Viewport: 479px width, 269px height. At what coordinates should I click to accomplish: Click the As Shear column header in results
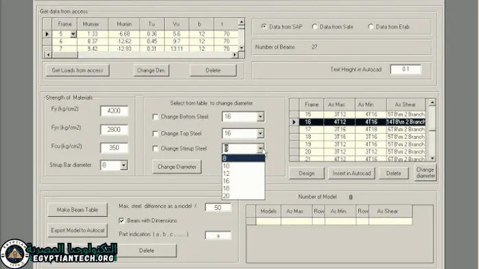tap(406, 104)
